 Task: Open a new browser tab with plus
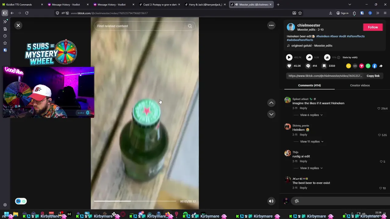278,5
